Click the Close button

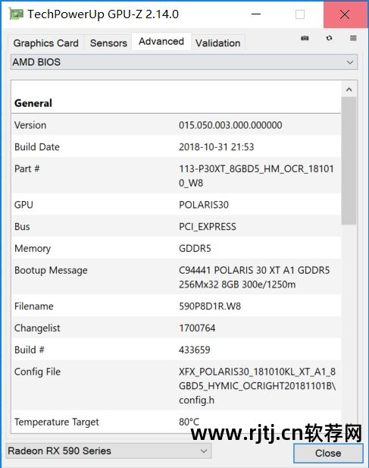(328, 453)
